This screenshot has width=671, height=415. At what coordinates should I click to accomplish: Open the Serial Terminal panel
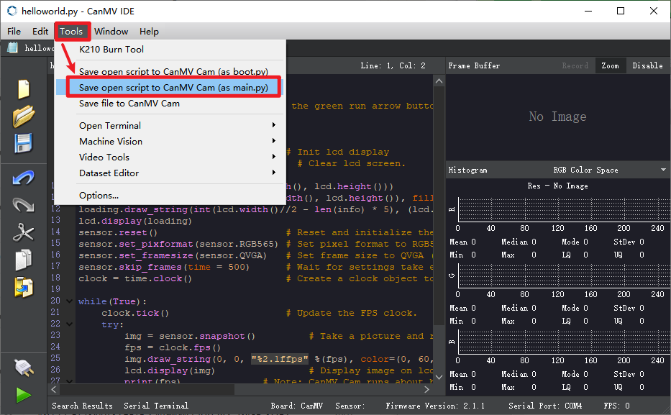[x=156, y=406]
